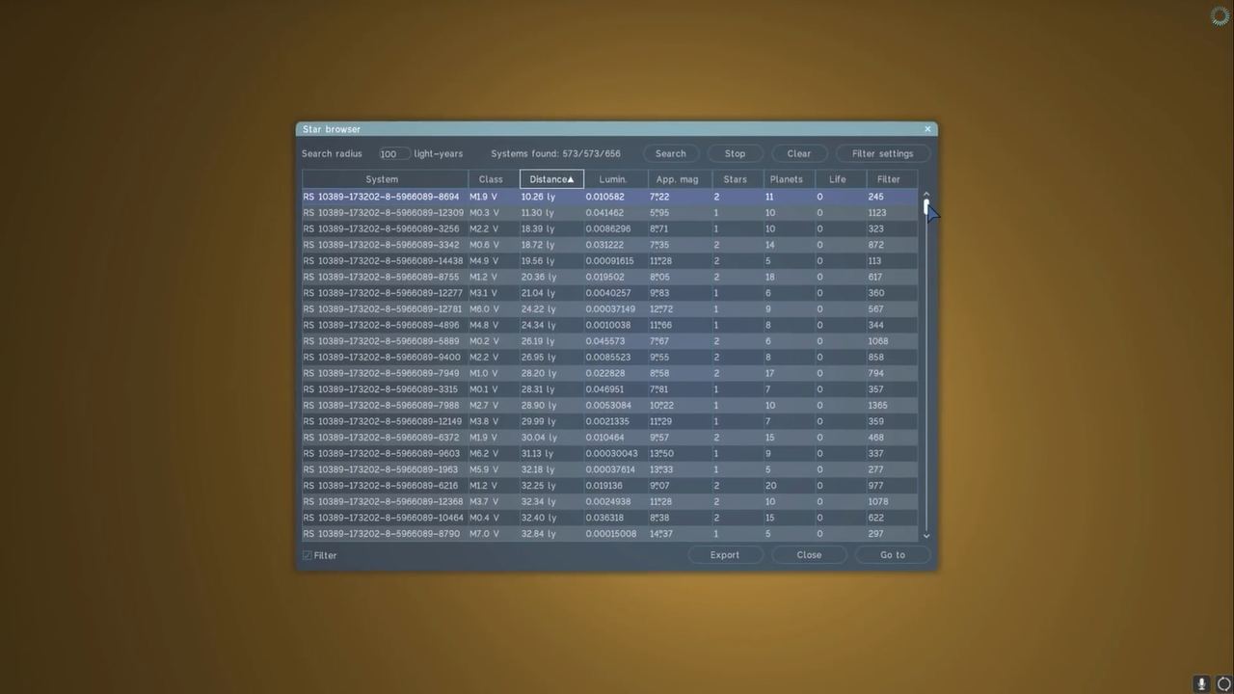Sort by the Distance column header
This screenshot has height=694, width=1234.
click(x=551, y=179)
